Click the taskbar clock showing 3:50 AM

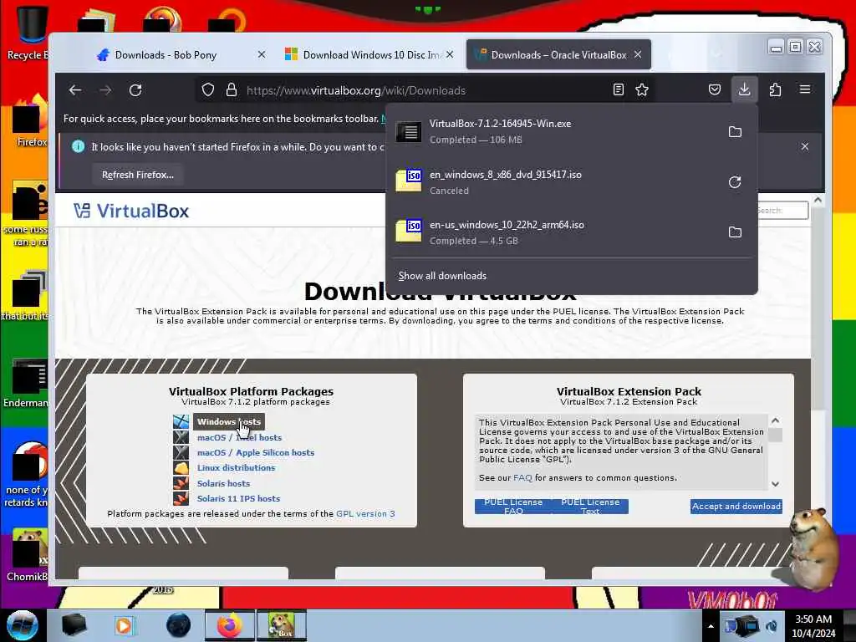(813, 625)
